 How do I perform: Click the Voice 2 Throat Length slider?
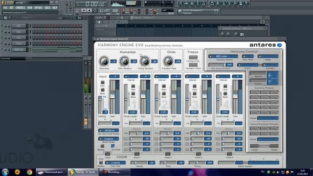(x=156, y=99)
